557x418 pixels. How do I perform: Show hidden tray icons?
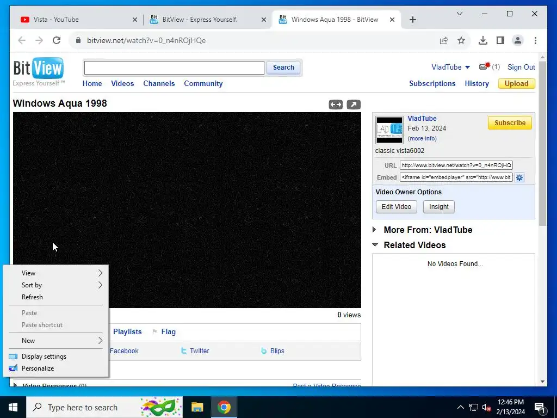point(460,407)
